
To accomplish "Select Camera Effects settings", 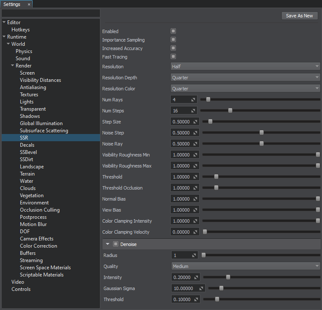I will point(37,239).
